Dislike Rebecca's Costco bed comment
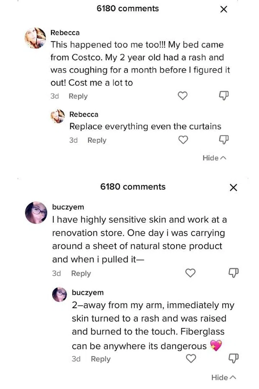Viewport: 259px width, 389px height. pos(223,96)
